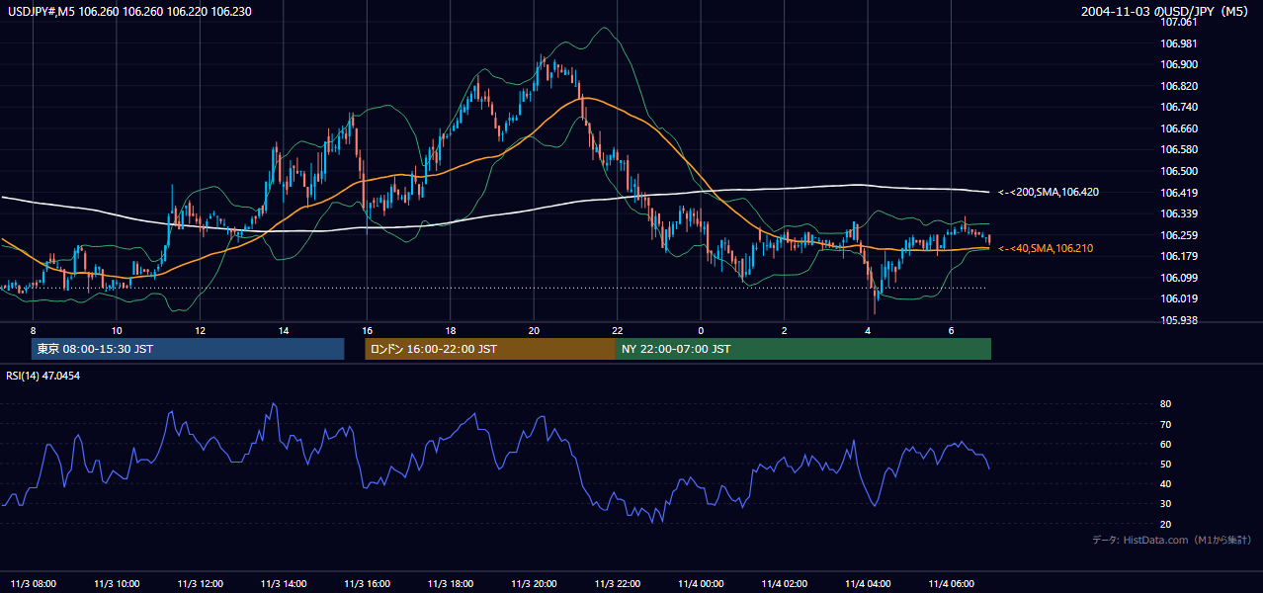Click price level 106.339 on the axis
Viewport: 1263px width, 593px height.
click(x=1180, y=213)
